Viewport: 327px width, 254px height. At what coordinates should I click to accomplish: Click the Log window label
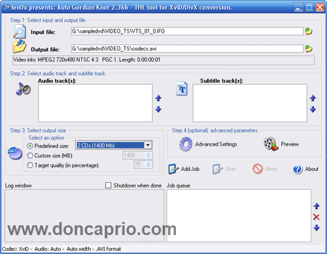(18, 185)
